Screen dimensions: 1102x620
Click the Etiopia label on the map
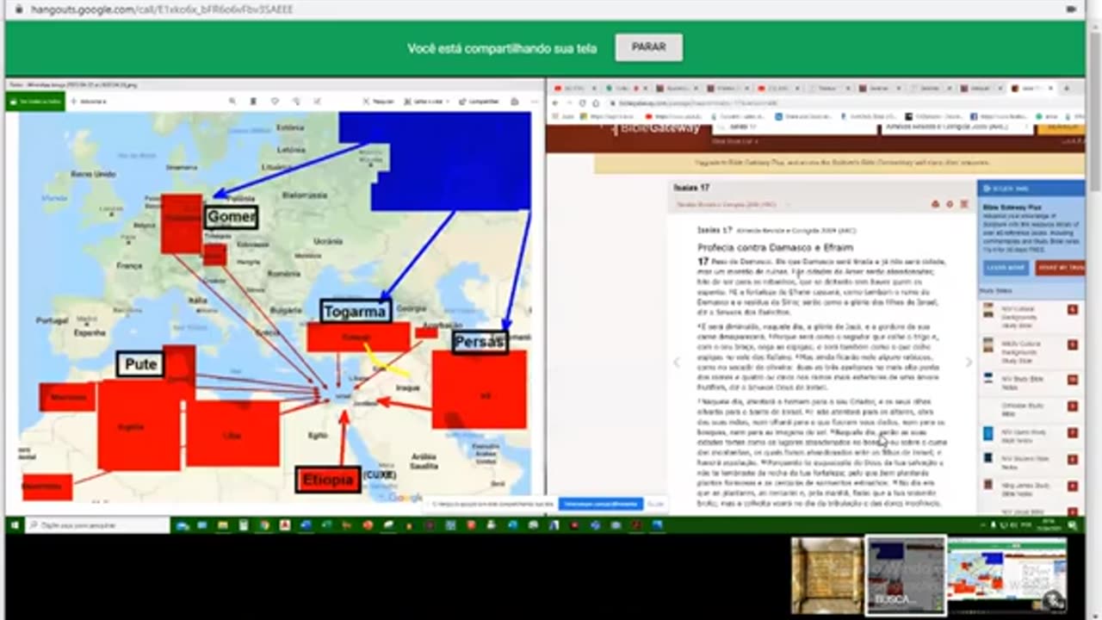pos(327,480)
